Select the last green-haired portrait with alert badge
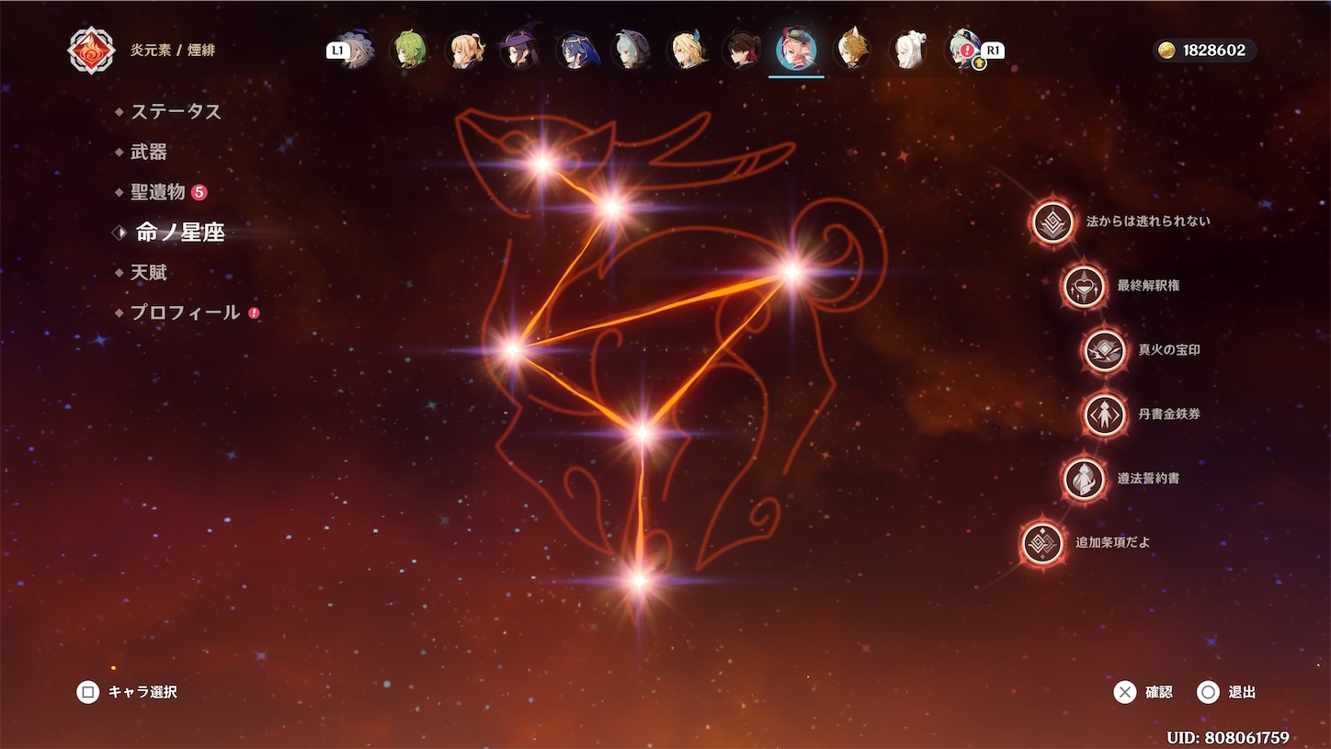The width and height of the screenshot is (1331, 749). 964,50
